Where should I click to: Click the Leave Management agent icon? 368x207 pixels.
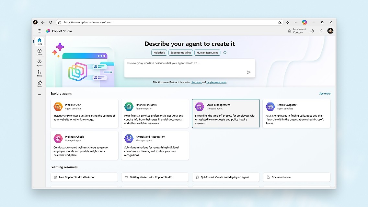200,107
